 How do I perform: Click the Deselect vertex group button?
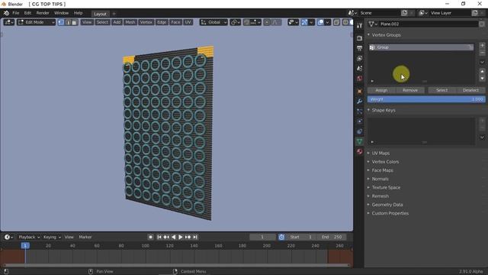(470, 90)
